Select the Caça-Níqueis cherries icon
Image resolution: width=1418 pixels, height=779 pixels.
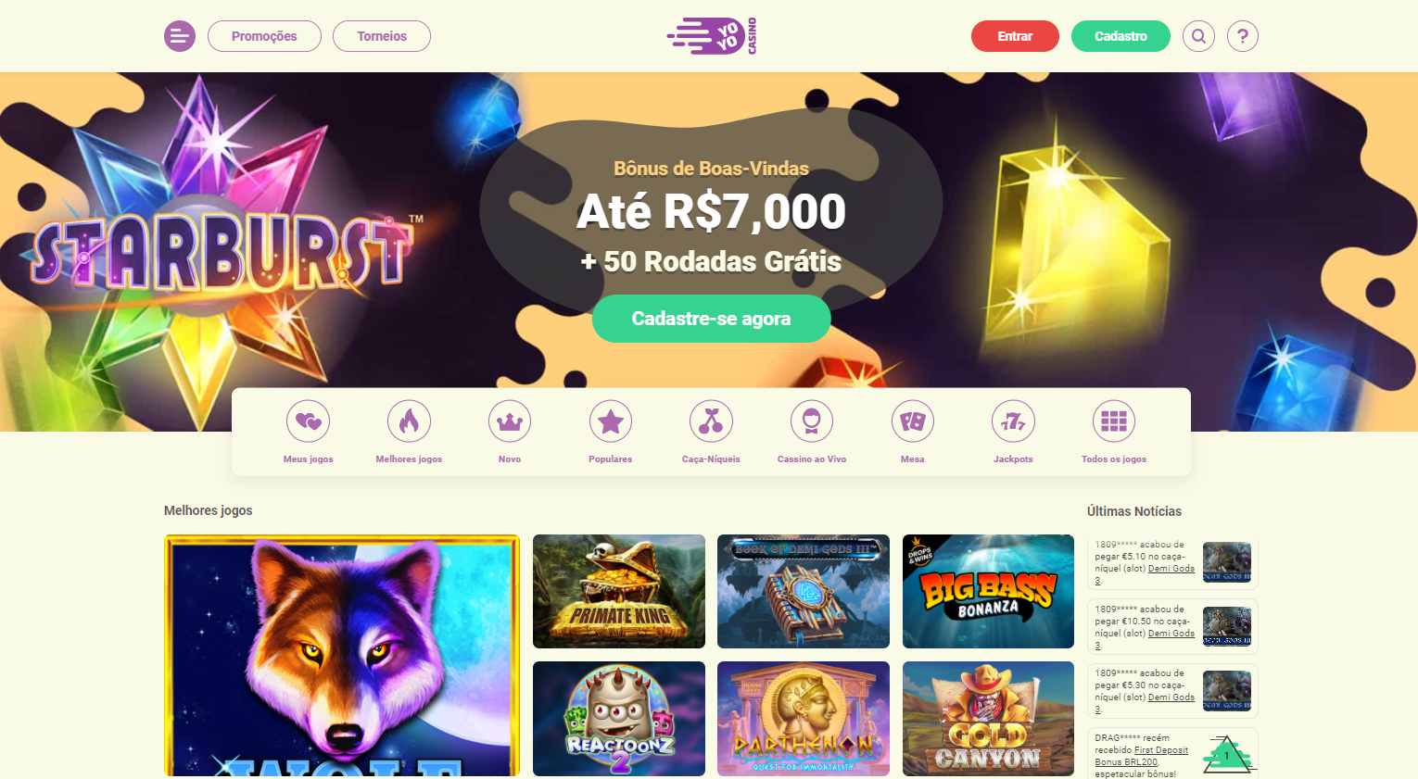(711, 421)
